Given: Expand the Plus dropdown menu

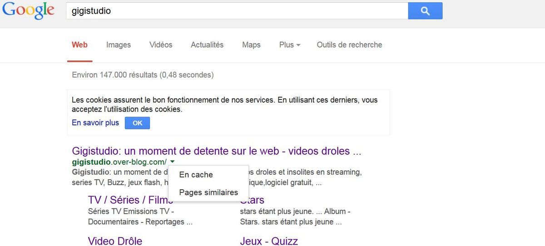Looking at the screenshot, I should (x=290, y=45).
